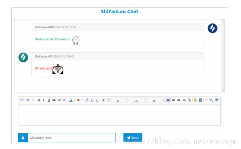Click the HTML source view icon
This screenshot has height=149, width=241.
pos(22,100)
